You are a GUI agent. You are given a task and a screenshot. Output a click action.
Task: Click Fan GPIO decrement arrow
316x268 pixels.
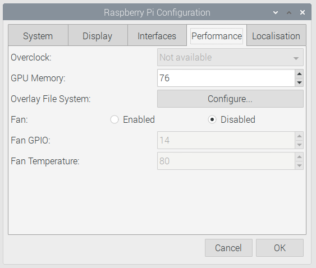[x=299, y=145]
